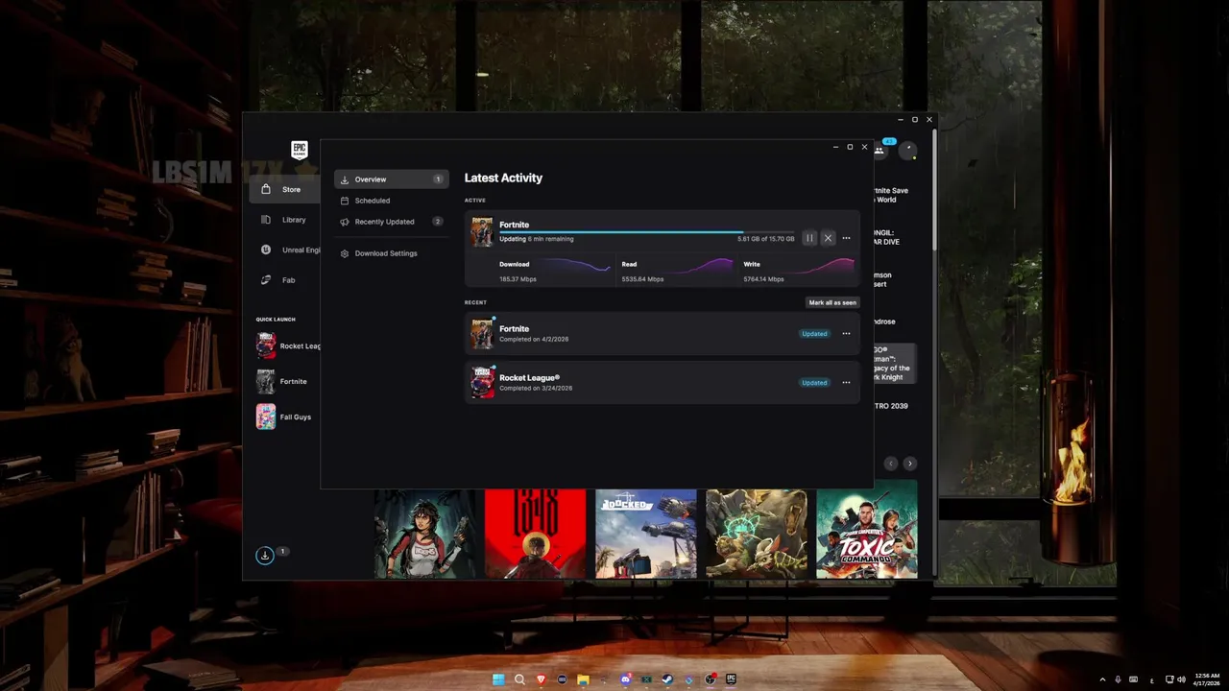Image resolution: width=1229 pixels, height=691 pixels.
Task: Open the Scheduled downloads section
Action: tap(392, 201)
